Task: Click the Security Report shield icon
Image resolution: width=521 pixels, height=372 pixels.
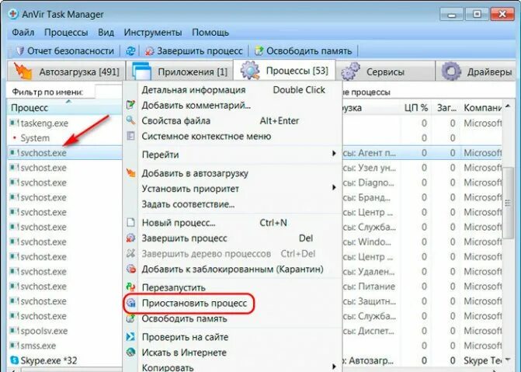Action: click(21, 51)
